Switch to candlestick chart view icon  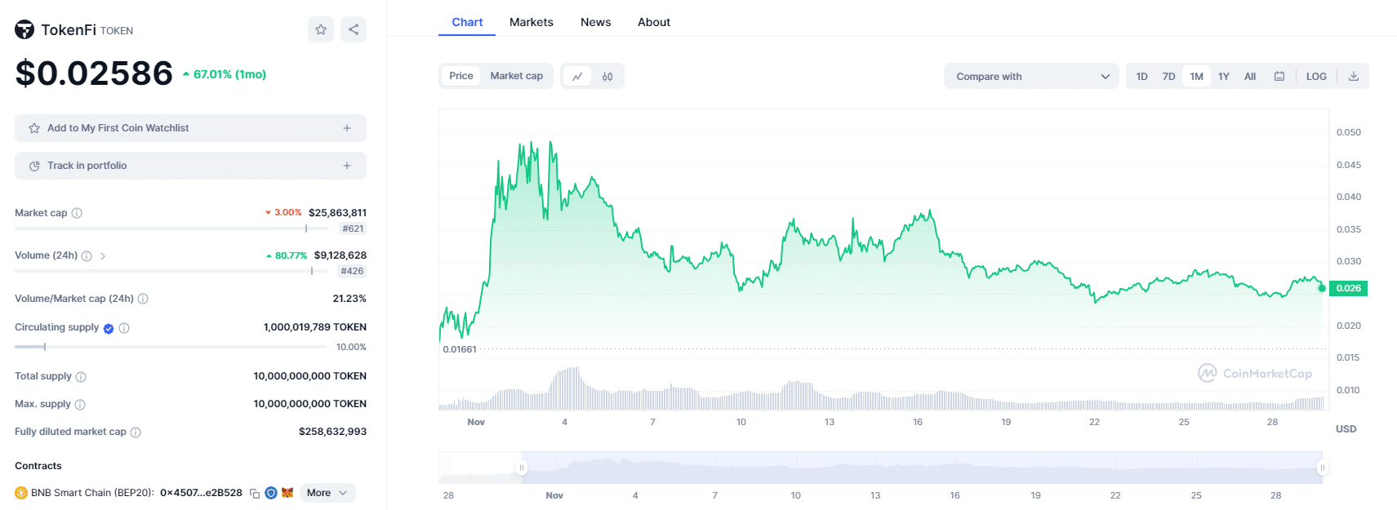pos(607,77)
